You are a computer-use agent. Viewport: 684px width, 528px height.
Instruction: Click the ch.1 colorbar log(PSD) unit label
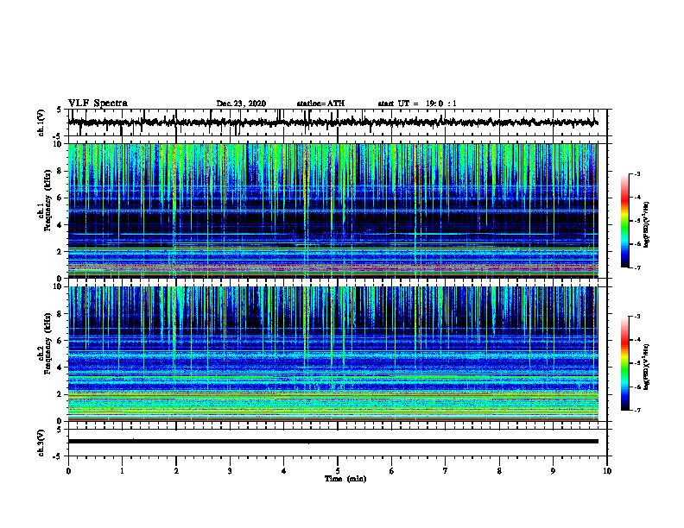pos(647,224)
